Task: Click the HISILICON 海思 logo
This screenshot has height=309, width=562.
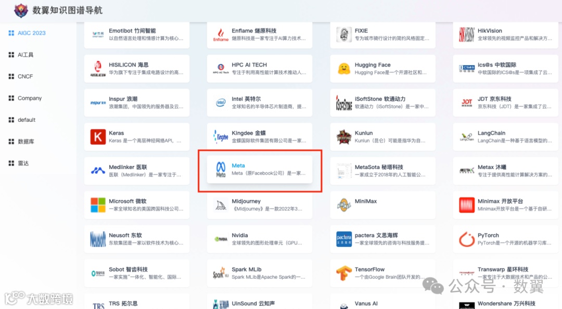Action: tap(98, 69)
